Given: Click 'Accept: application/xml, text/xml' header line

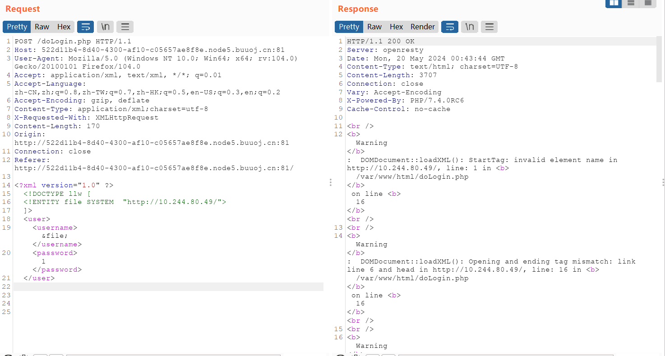Looking at the screenshot, I should [x=118, y=75].
